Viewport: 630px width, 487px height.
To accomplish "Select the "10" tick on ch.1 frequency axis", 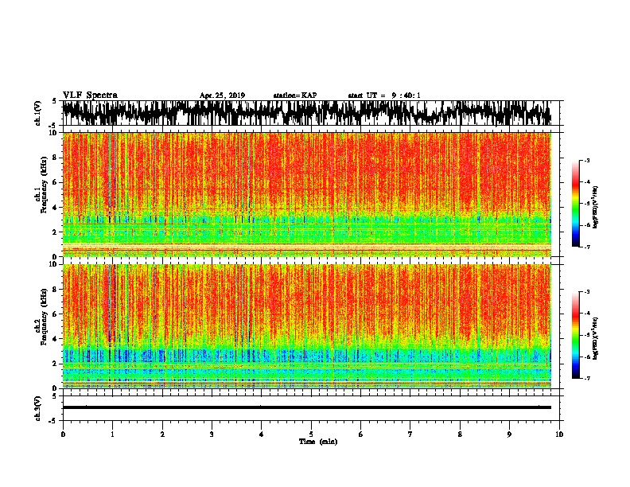I will click(x=54, y=133).
